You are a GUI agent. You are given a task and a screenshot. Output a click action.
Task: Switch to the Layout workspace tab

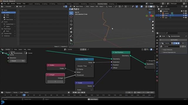[31, 4]
